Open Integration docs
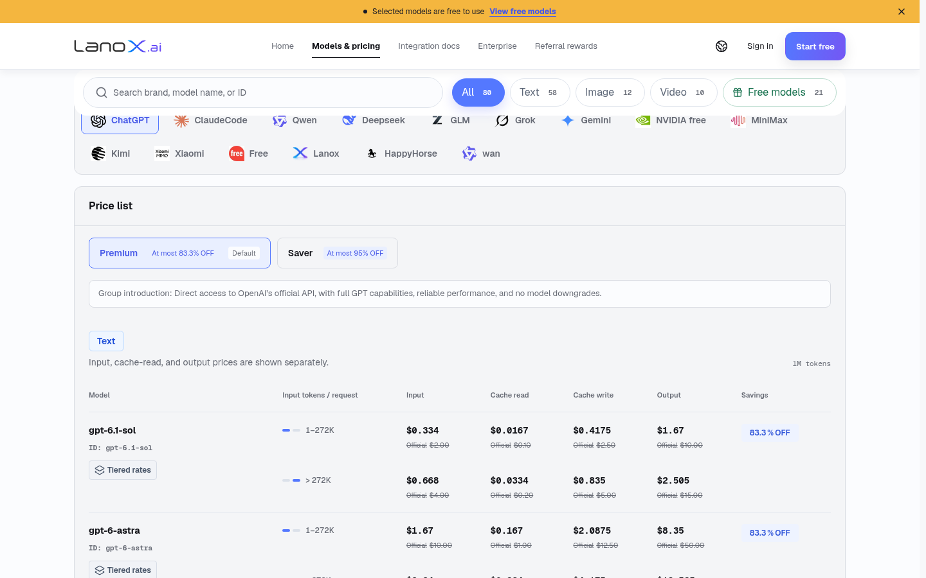926x578 pixels. pos(429,46)
